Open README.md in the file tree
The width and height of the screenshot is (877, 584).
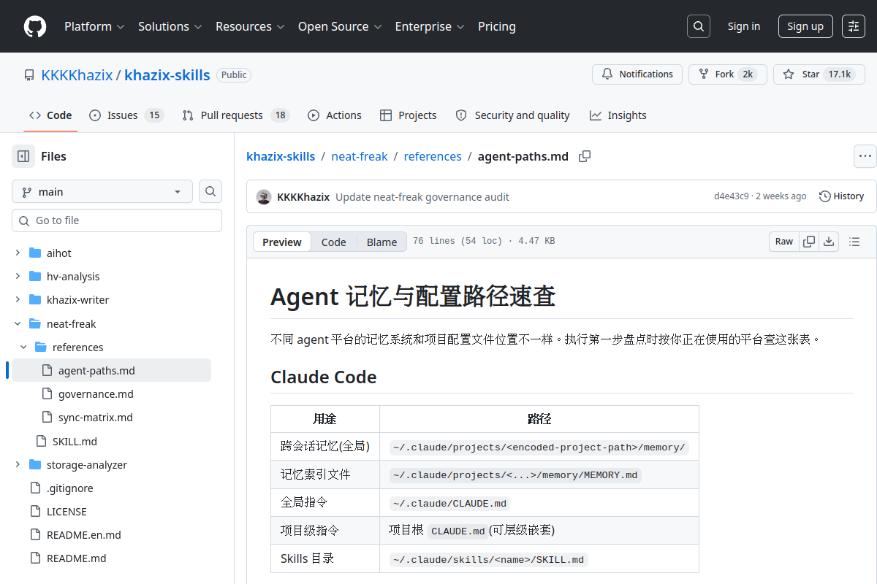click(77, 558)
